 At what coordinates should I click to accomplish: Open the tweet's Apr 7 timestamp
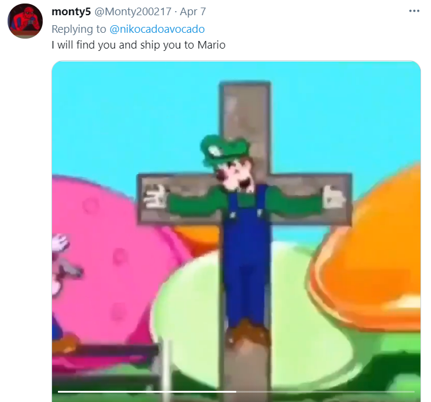(x=192, y=12)
